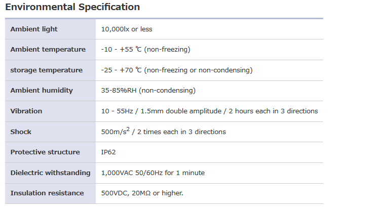This screenshot has width=385, height=211.
Task: Click the -10 - +55 ℃ value text
Action: pos(146,50)
